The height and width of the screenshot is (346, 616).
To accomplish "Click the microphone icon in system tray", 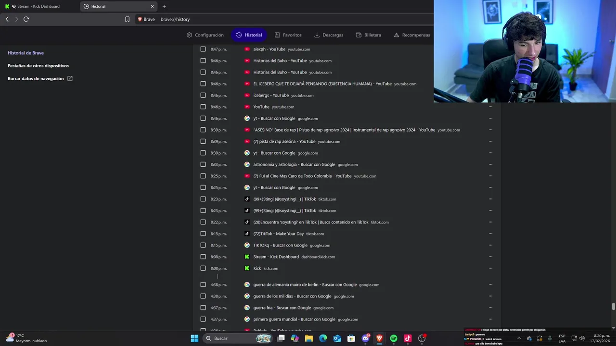I will pos(550,338).
